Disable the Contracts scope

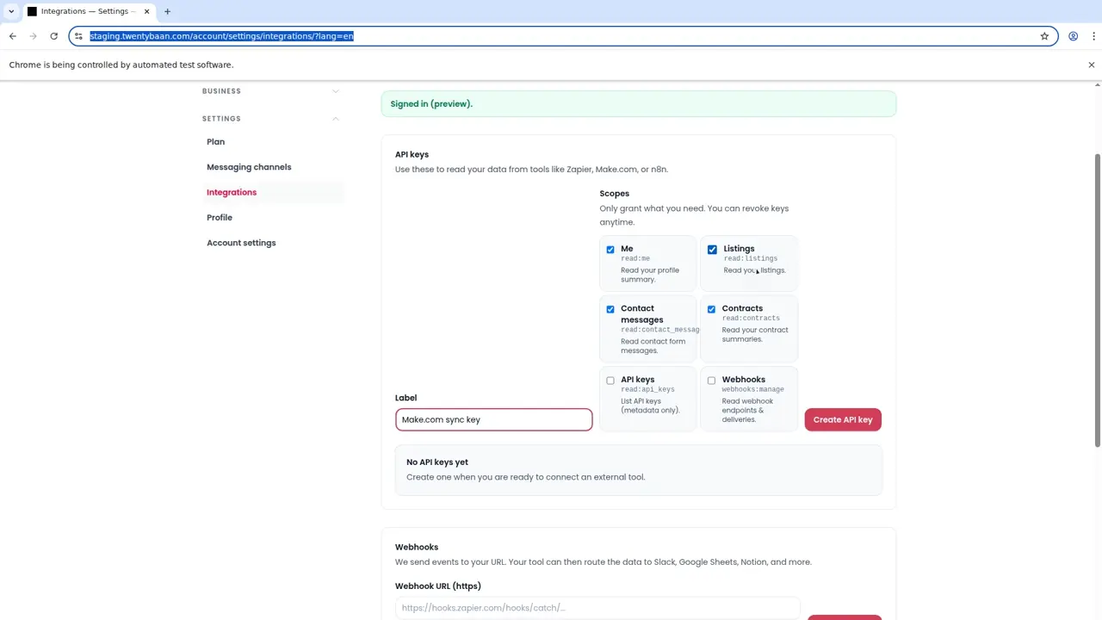(711, 308)
